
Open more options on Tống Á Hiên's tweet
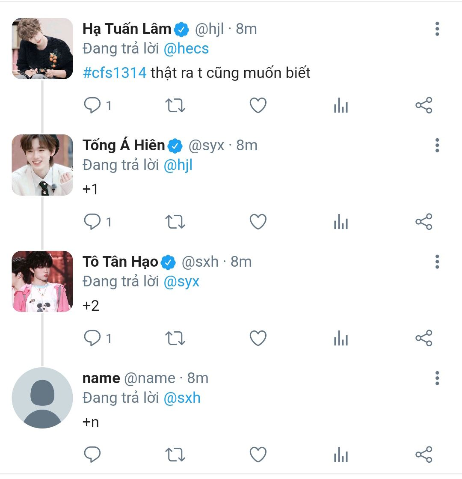437,145
